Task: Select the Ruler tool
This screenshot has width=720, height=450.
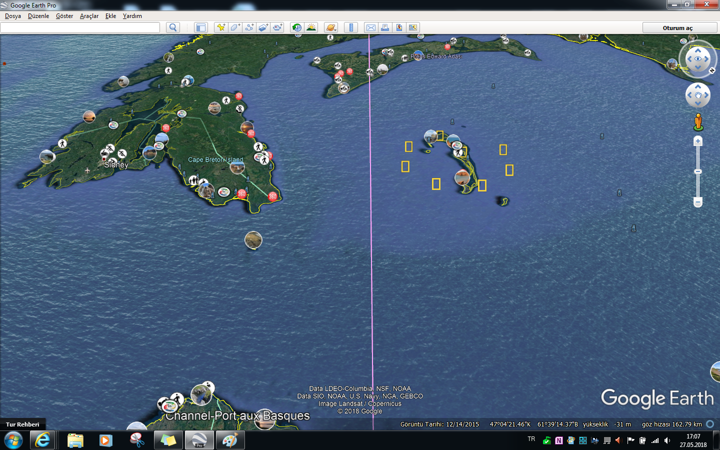Action: 351,27
